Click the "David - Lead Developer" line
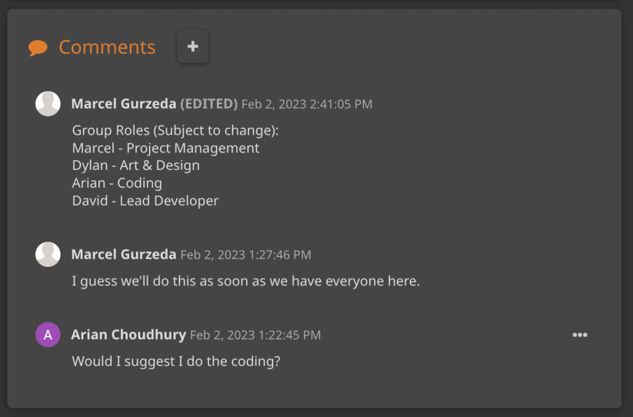The image size is (633, 417). click(x=145, y=201)
